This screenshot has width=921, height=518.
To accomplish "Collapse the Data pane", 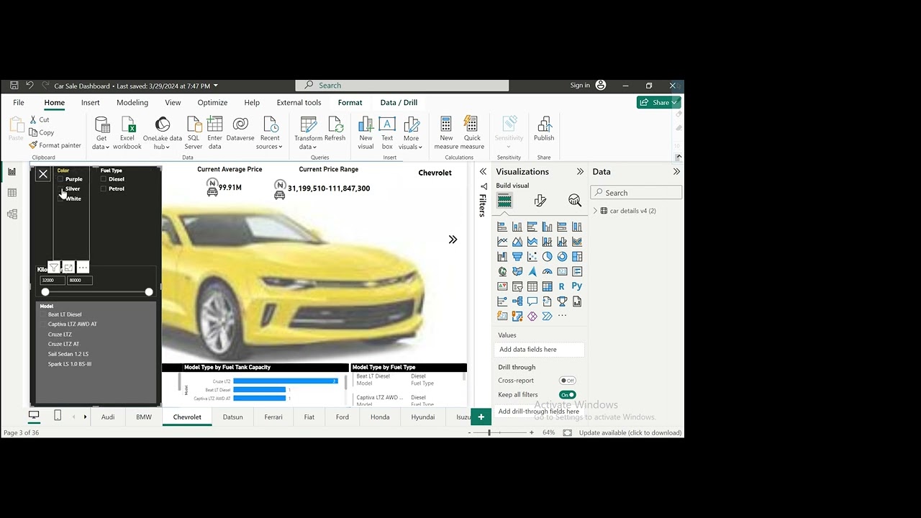I will 676,172.
